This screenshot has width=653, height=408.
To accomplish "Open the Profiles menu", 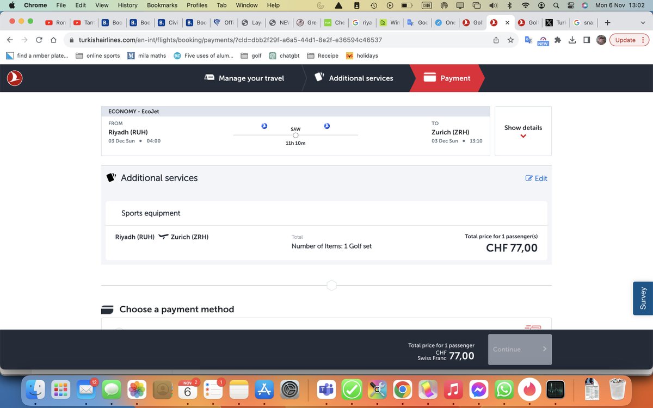I will click(x=197, y=5).
